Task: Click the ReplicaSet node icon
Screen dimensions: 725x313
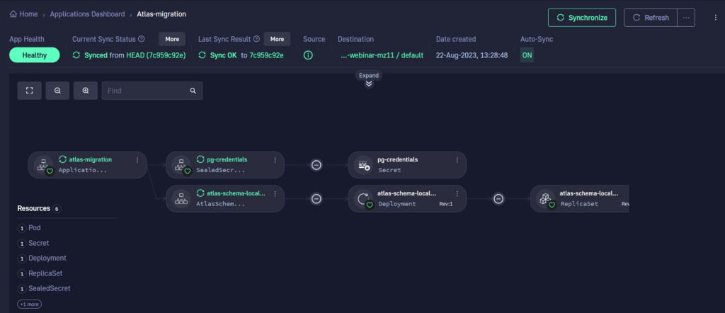Action: pyautogui.click(x=546, y=199)
